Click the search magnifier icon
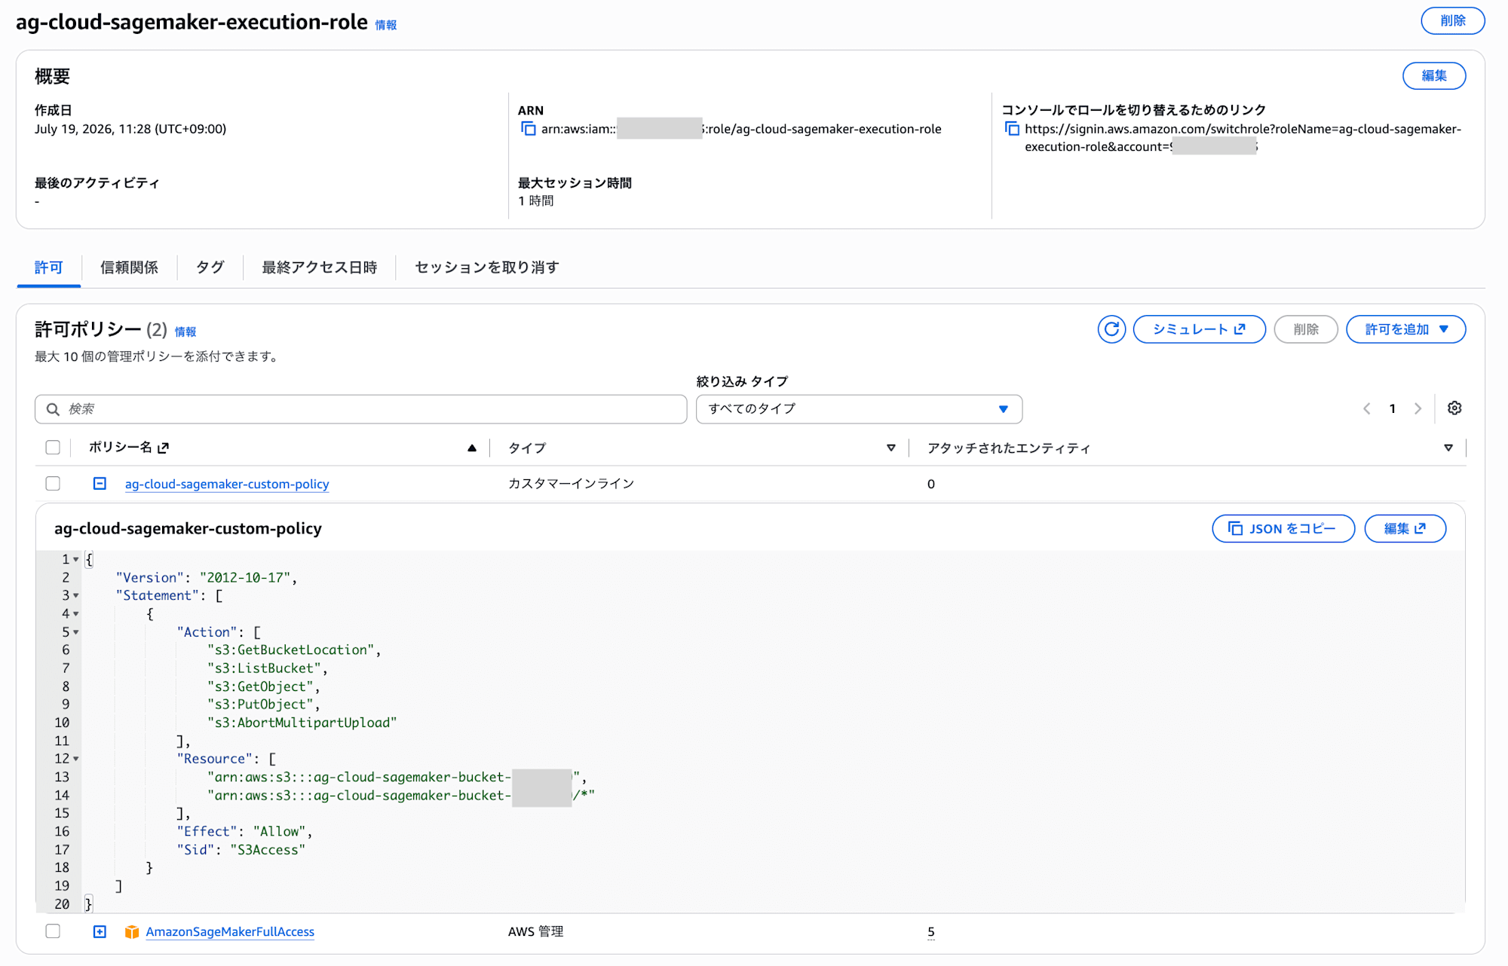Image resolution: width=1508 pixels, height=966 pixels. (53, 409)
